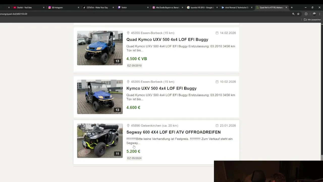Click the EZ 09/2010 tag

tap(134, 65)
